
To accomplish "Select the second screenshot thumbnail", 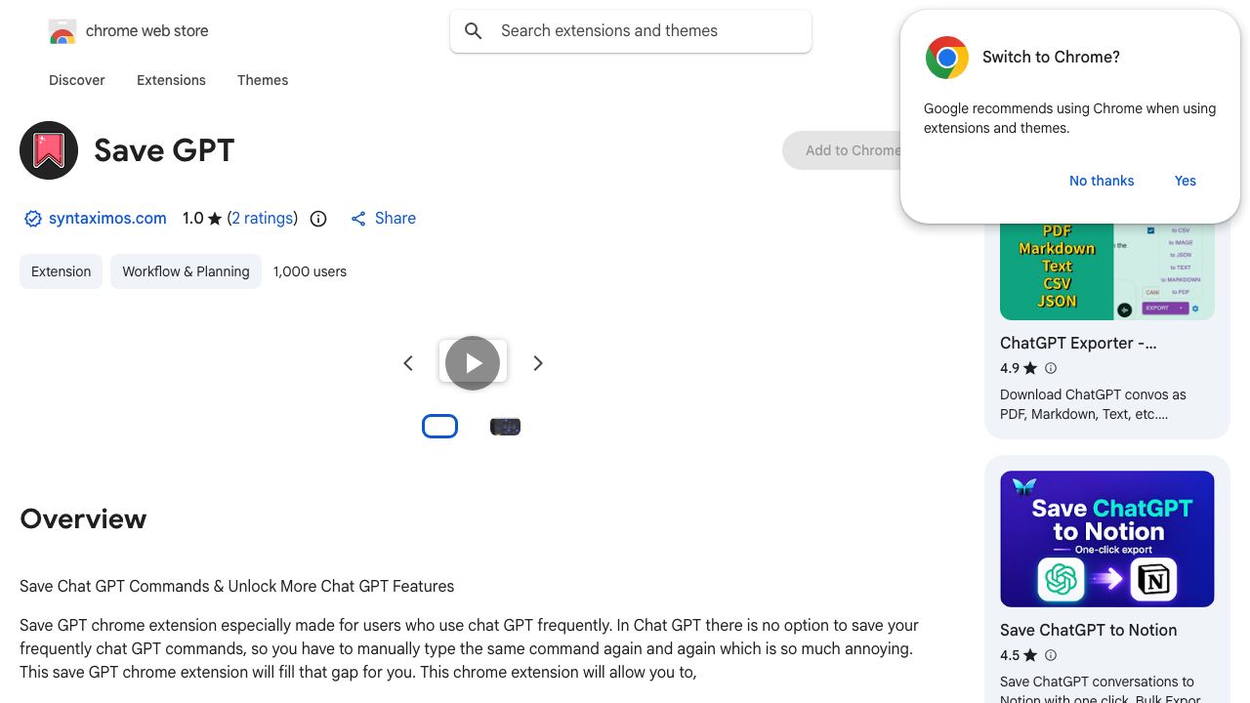I will tap(505, 427).
